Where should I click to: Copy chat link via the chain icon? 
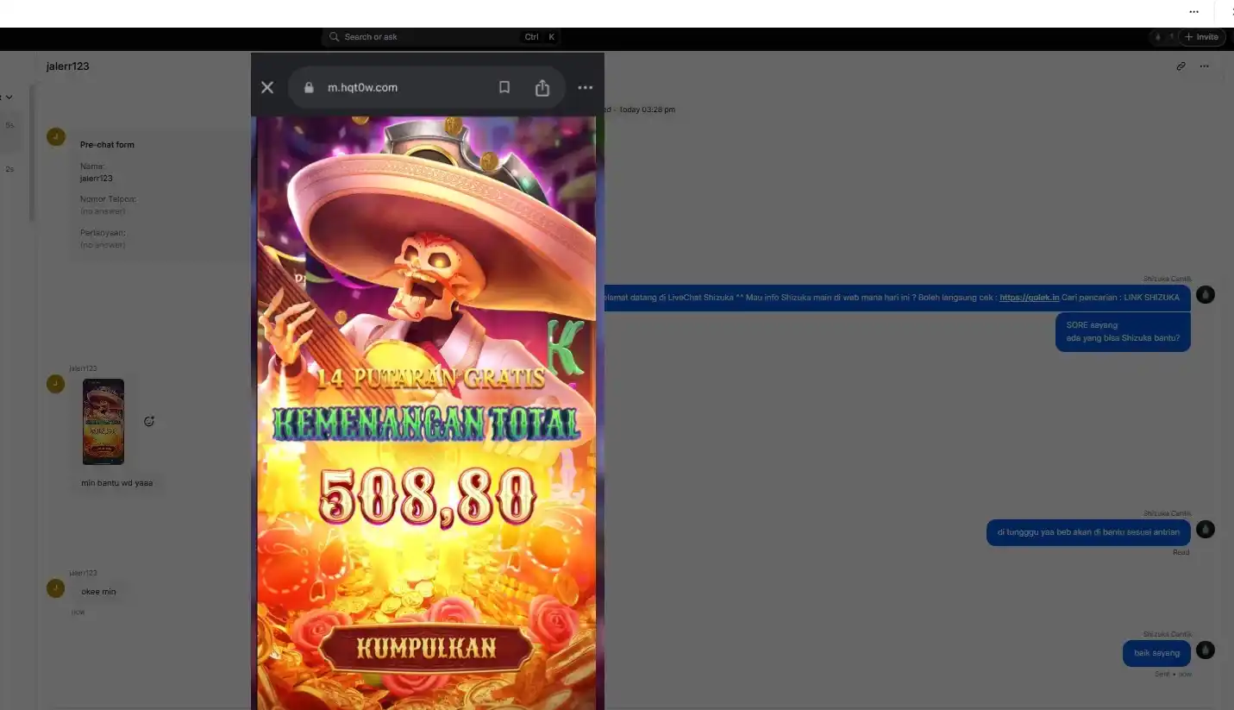tap(1181, 66)
